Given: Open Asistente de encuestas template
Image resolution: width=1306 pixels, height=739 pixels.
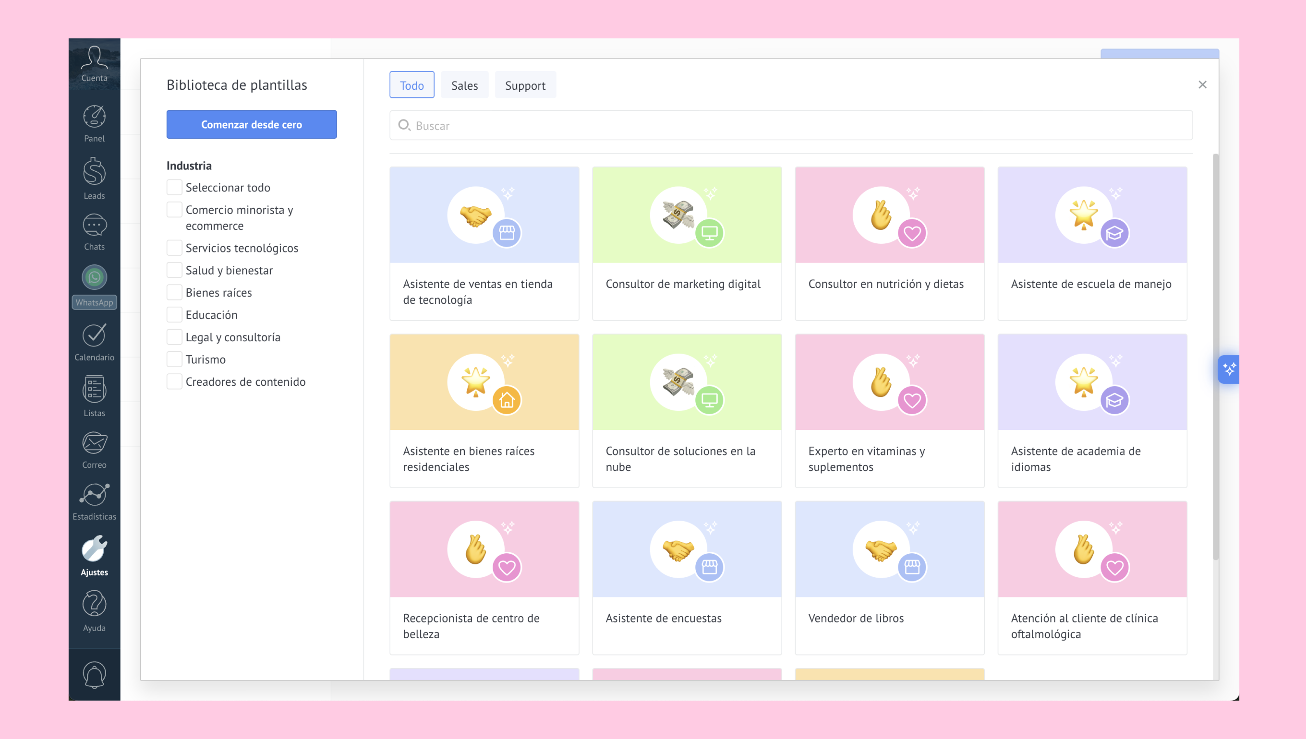Looking at the screenshot, I should pos(687,578).
